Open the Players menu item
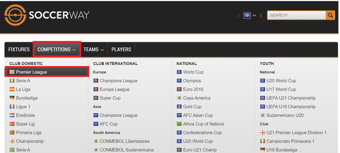Screen dimensions: 340x153 pos(121,50)
